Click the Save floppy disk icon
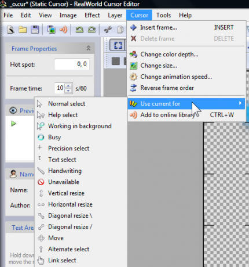This screenshot has height=267, width=249. 35,30
